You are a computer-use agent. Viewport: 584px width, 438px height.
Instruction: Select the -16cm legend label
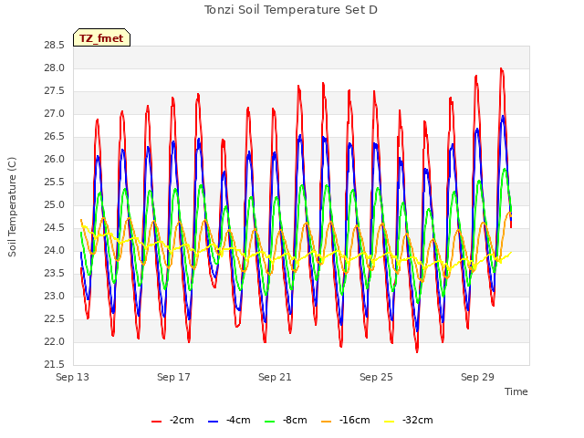(x=355, y=420)
